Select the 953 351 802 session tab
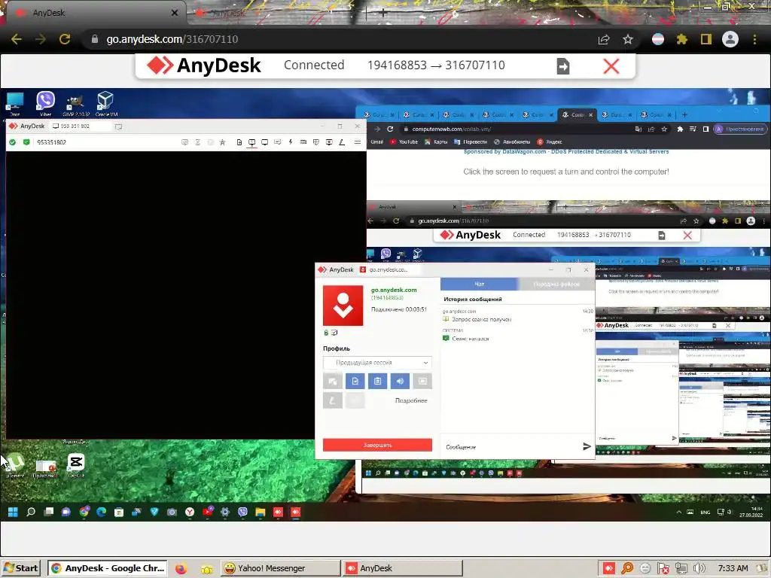The image size is (771, 578). click(80, 126)
